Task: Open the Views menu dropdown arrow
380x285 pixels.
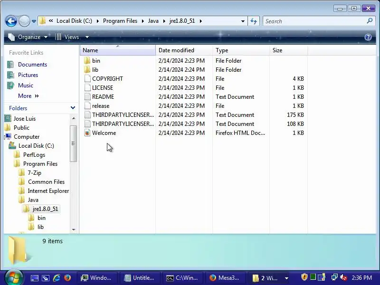Action: point(87,37)
